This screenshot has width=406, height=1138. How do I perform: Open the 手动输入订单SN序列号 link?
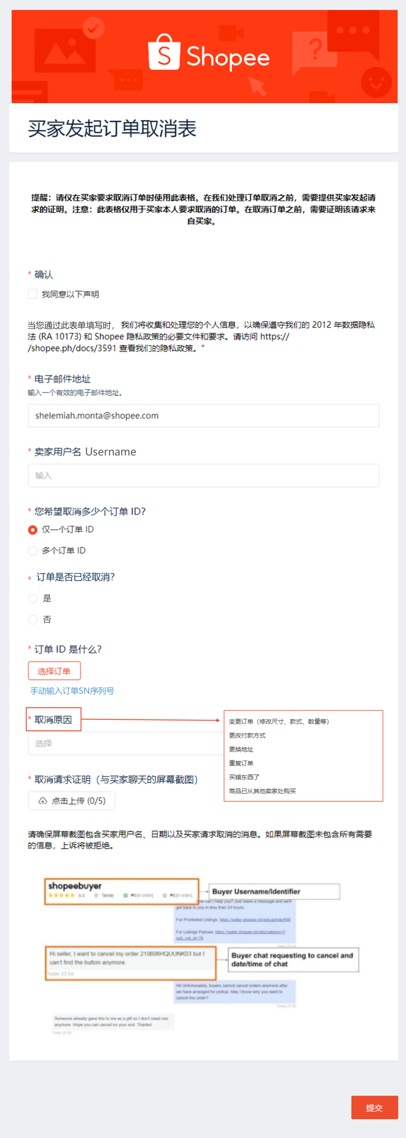coord(72,691)
